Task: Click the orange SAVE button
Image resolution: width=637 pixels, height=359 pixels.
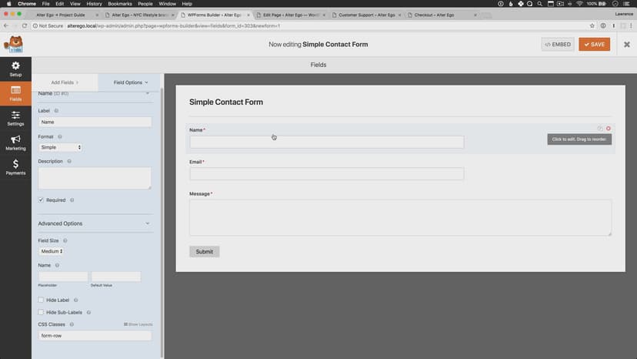Action: (x=594, y=45)
